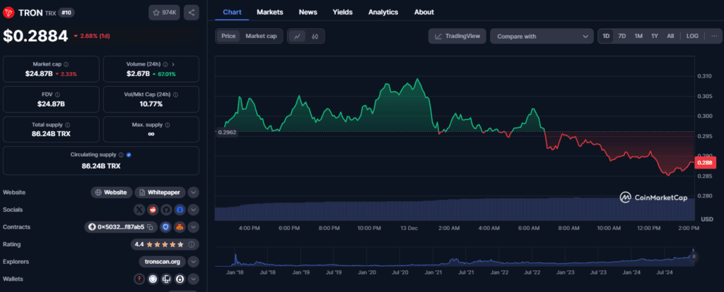
Task: Switch to the About tab
Action: coord(424,12)
